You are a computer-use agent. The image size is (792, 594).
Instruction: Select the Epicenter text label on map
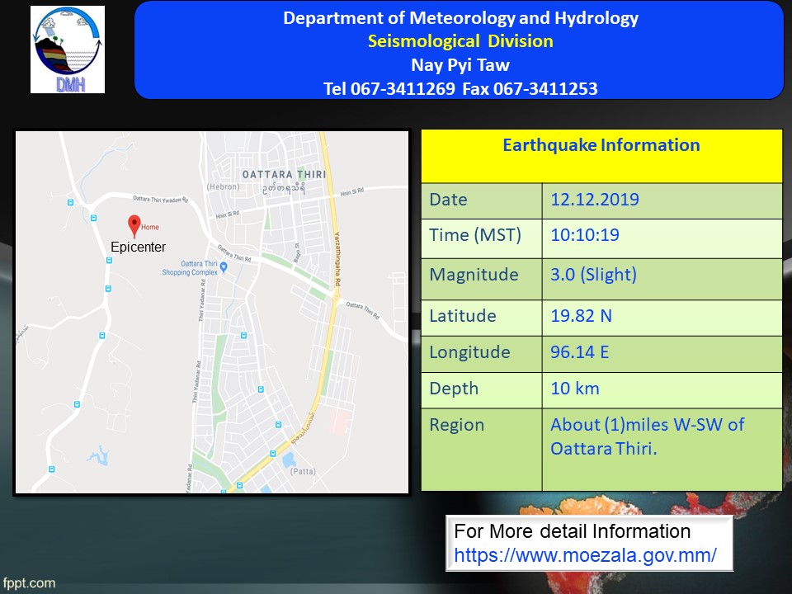pos(139,247)
